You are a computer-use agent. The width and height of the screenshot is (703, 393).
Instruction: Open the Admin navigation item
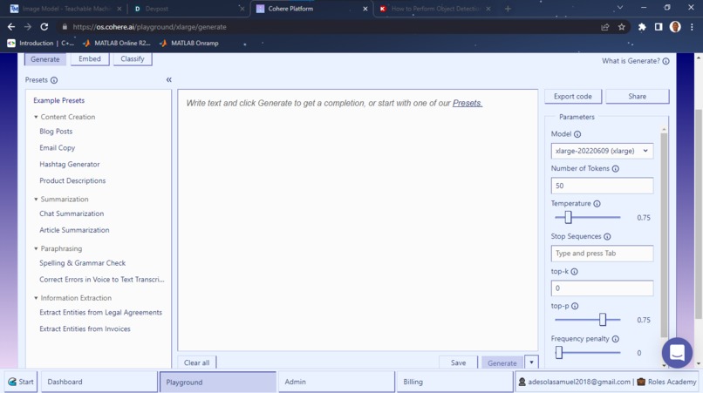pyautogui.click(x=337, y=382)
